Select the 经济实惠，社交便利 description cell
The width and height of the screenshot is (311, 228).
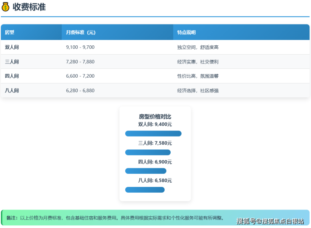tap(198, 62)
